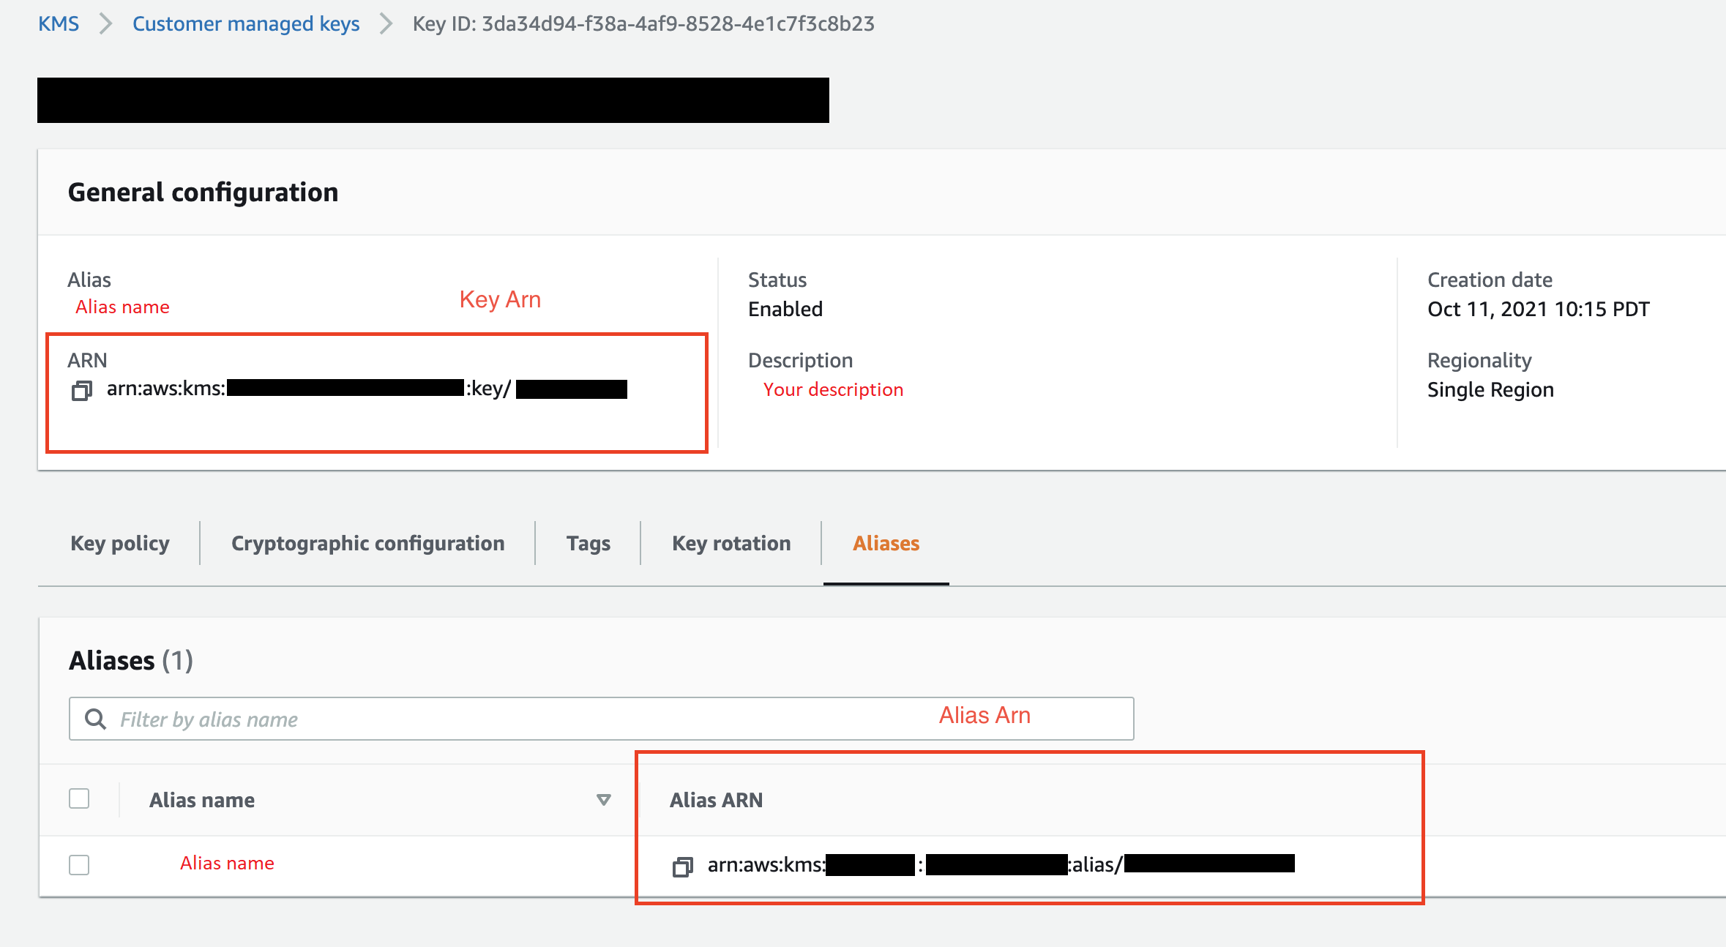Click the chevron after KMS breadcrumb
The height and width of the screenshot is (947, 1726).
tap(105, 23)
